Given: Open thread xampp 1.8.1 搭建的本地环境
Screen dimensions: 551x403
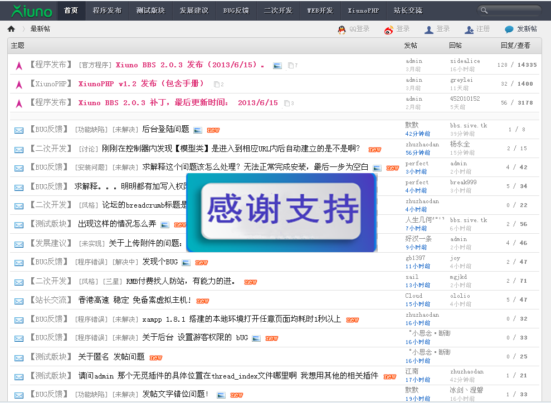Looking at the screenshot, I should click(241, 319).
